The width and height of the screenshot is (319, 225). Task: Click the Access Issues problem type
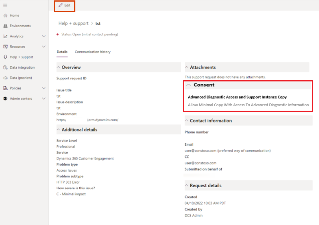pos(67,170)
